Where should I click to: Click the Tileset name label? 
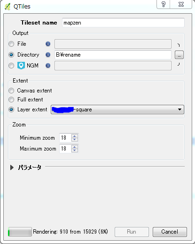[x=39, y=23]
